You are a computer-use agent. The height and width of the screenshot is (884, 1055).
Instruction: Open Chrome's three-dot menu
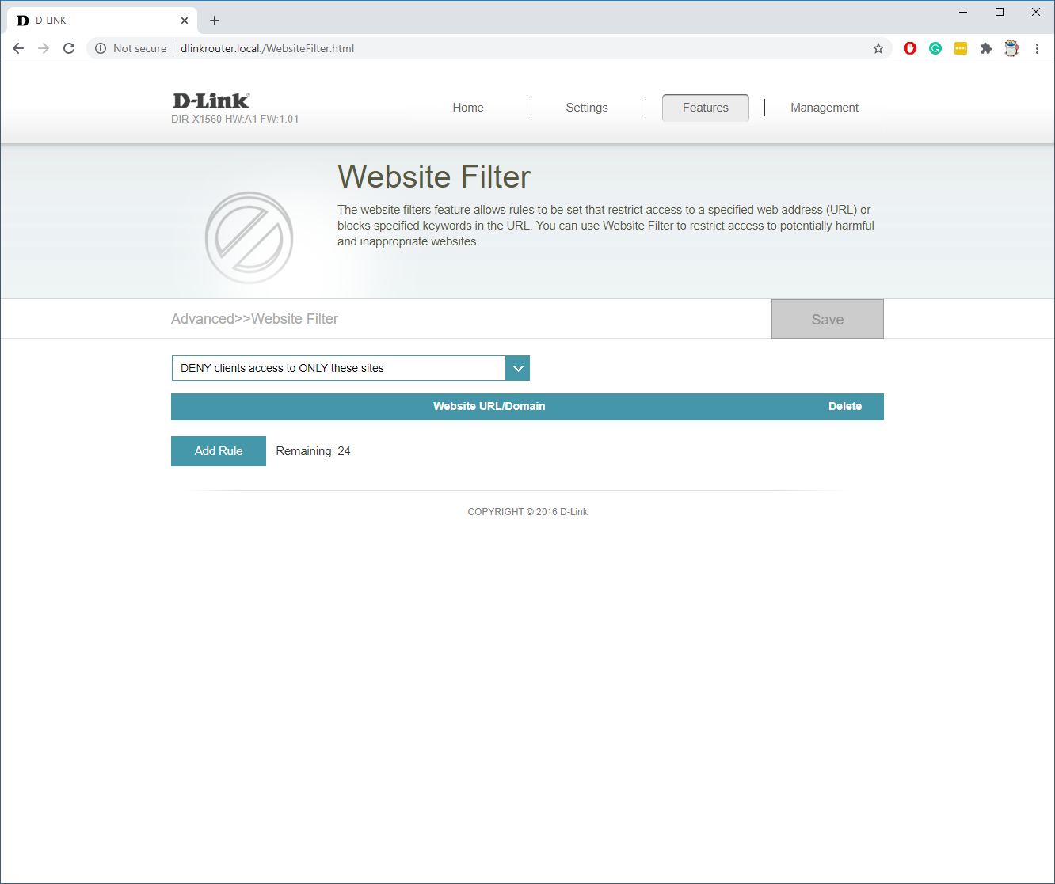[x=1037, y=48]
